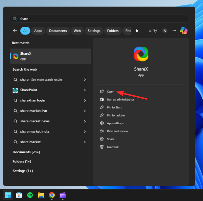Choose Pin to taskbar option
Screen dimensions: 203x201
coord(116,115)
